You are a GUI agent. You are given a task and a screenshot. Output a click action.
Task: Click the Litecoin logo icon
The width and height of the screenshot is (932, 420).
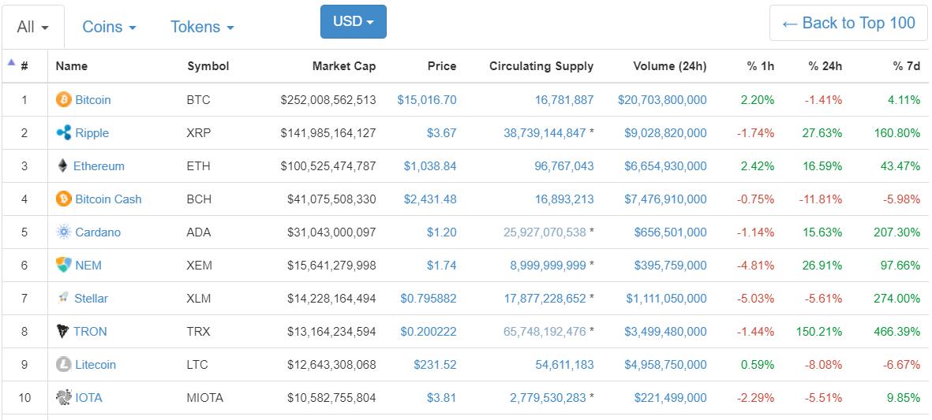(x=63, y=365)
